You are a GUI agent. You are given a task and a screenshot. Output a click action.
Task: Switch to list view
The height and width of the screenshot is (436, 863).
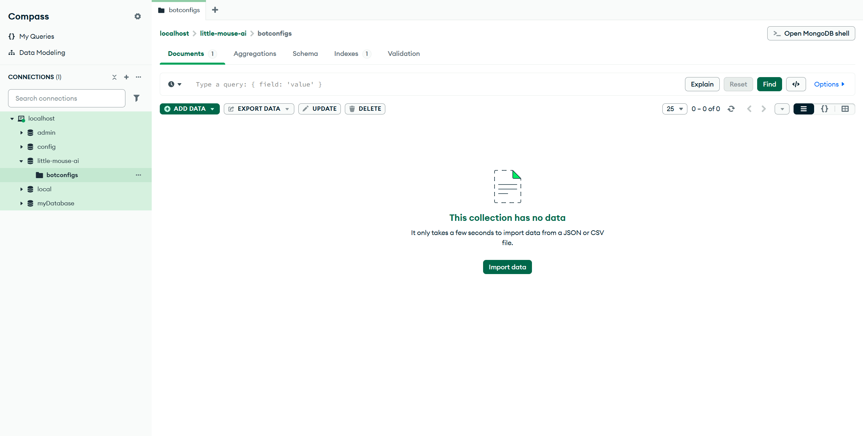(804, 109)
